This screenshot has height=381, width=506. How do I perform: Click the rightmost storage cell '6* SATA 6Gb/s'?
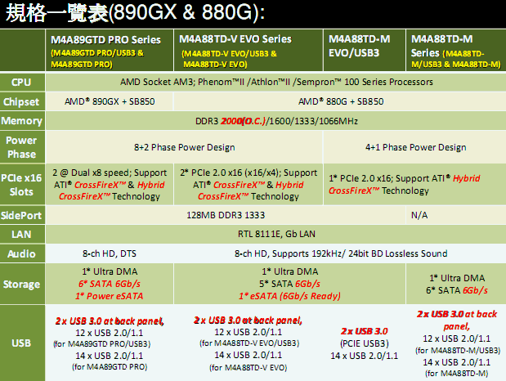[x=456, y=285]
